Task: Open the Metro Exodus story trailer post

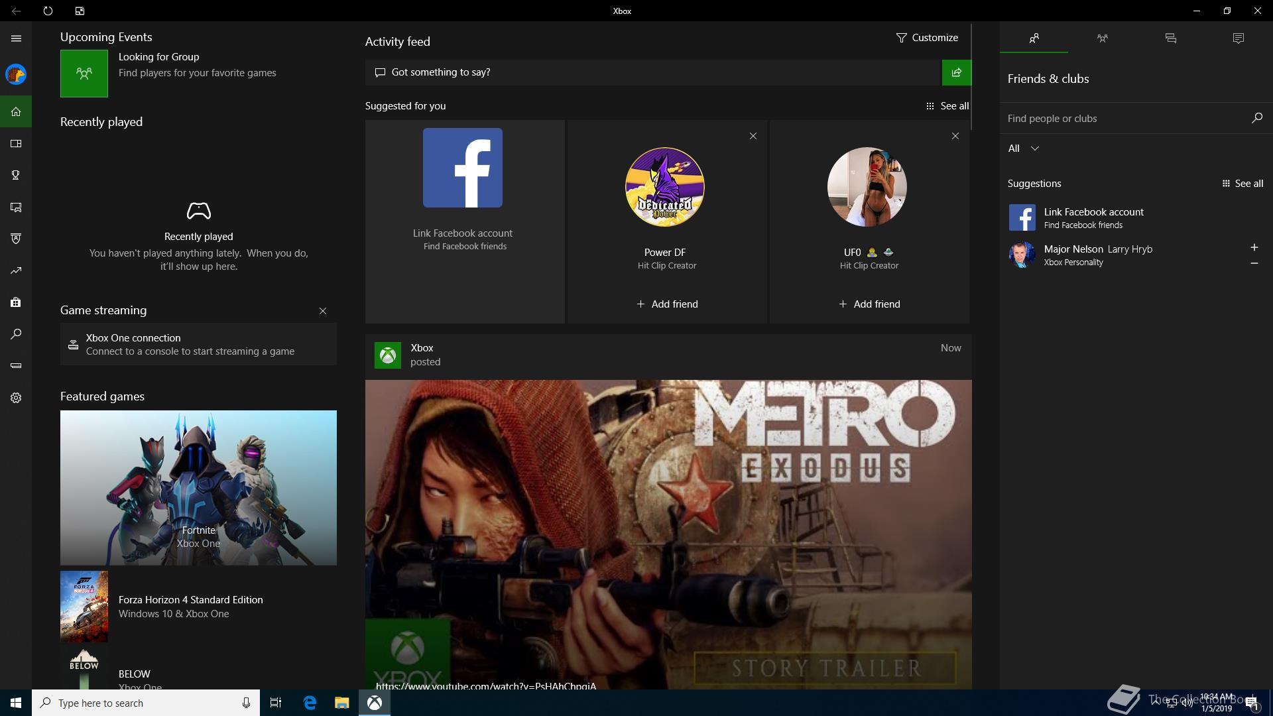Action: click(x=668, y=534)
